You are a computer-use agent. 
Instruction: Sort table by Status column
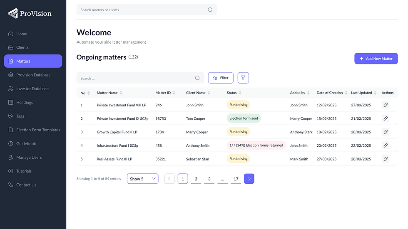point(240,93)
